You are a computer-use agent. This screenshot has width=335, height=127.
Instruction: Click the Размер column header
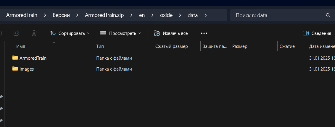pos(240,46)
